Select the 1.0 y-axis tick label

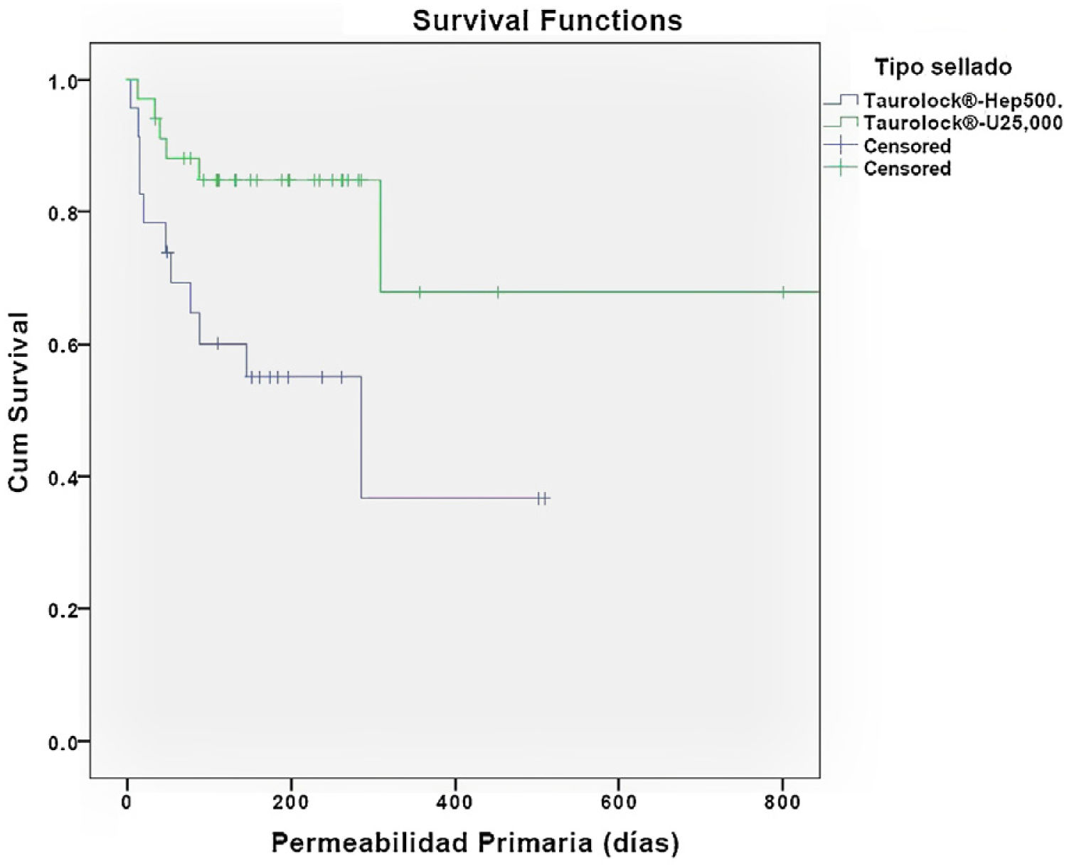coord(63,80)
